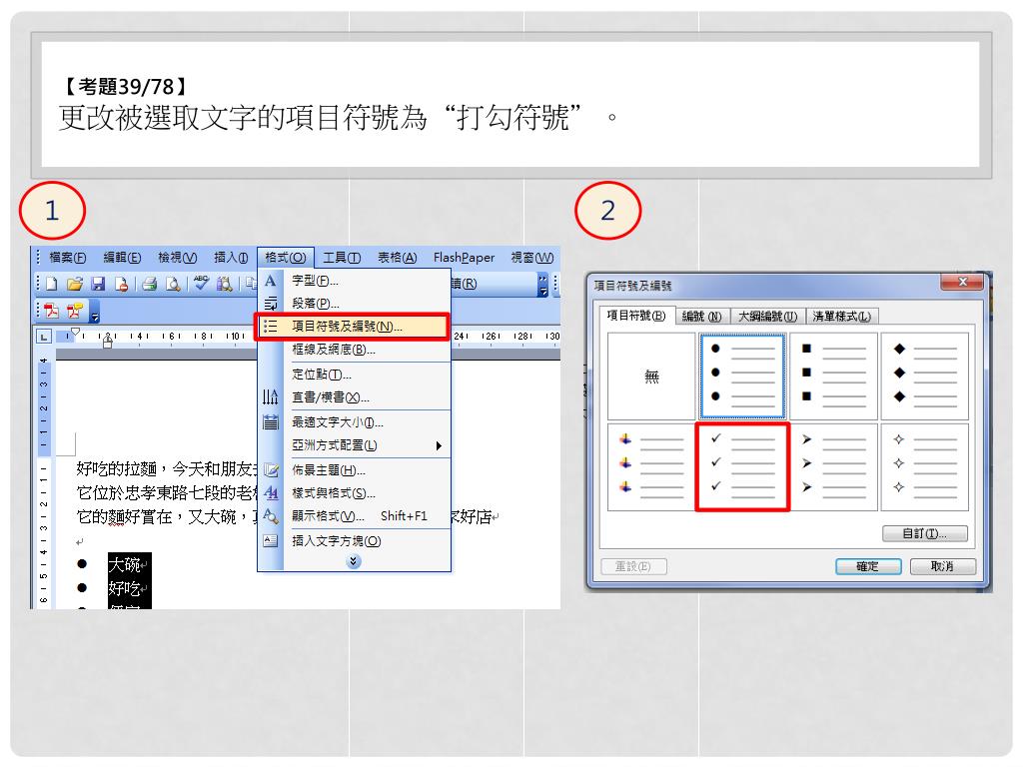1023x767 pixels.
Task: Open the 檢視(V) menu
Action: point(178,258)
